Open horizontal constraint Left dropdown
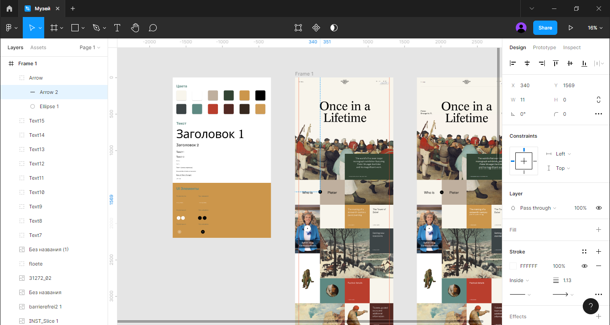 pyautogui.click(x=563, y=154)
